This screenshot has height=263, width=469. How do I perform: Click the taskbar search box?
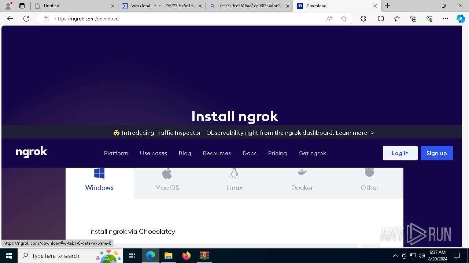(70, 256)
